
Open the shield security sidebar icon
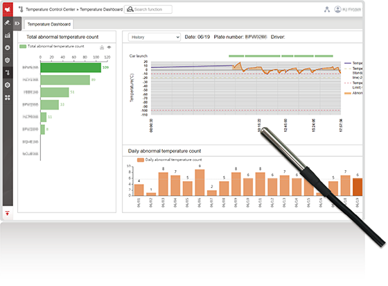point(8,60)
